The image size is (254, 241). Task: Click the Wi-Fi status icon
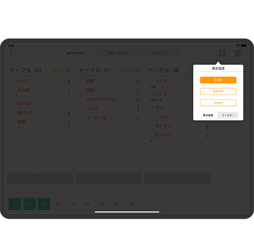tap(238, 46)
